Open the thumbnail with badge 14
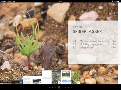The width and height of the screenshot is (121, 90). 32,77
